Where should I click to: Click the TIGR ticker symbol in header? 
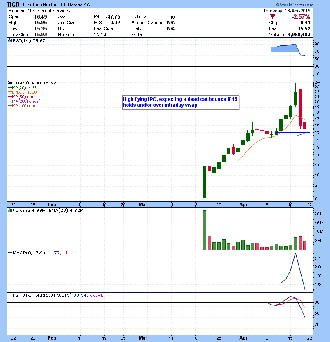12,5
